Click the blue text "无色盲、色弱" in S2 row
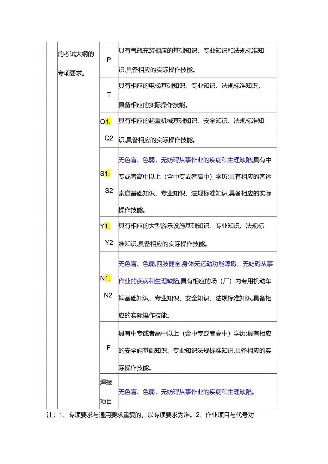The image size is (328, 464). click(x=136, y=160)
